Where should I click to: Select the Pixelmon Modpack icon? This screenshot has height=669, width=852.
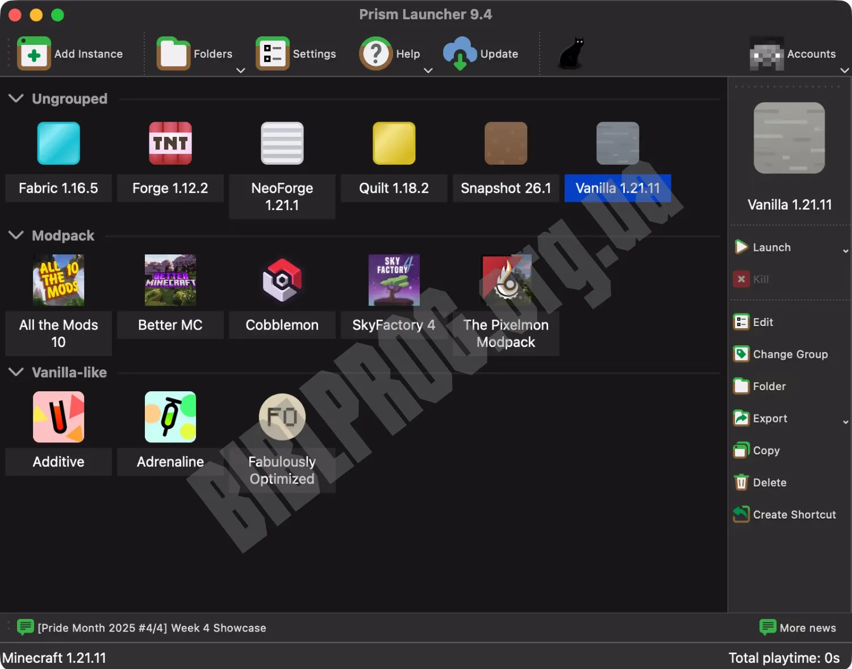pyautogui.click(x=506, y=280)
